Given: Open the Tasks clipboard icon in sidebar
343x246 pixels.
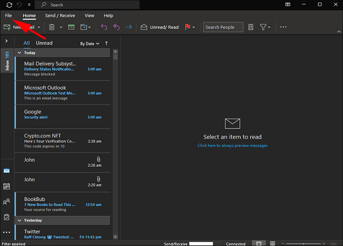Looking at the screenshot, I should (x=6, y=217).
